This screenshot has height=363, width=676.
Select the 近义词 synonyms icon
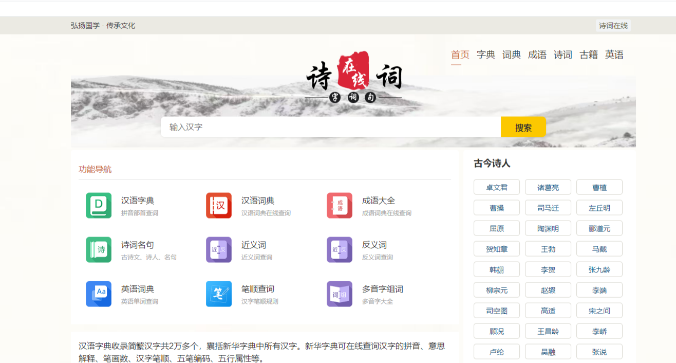219,249
